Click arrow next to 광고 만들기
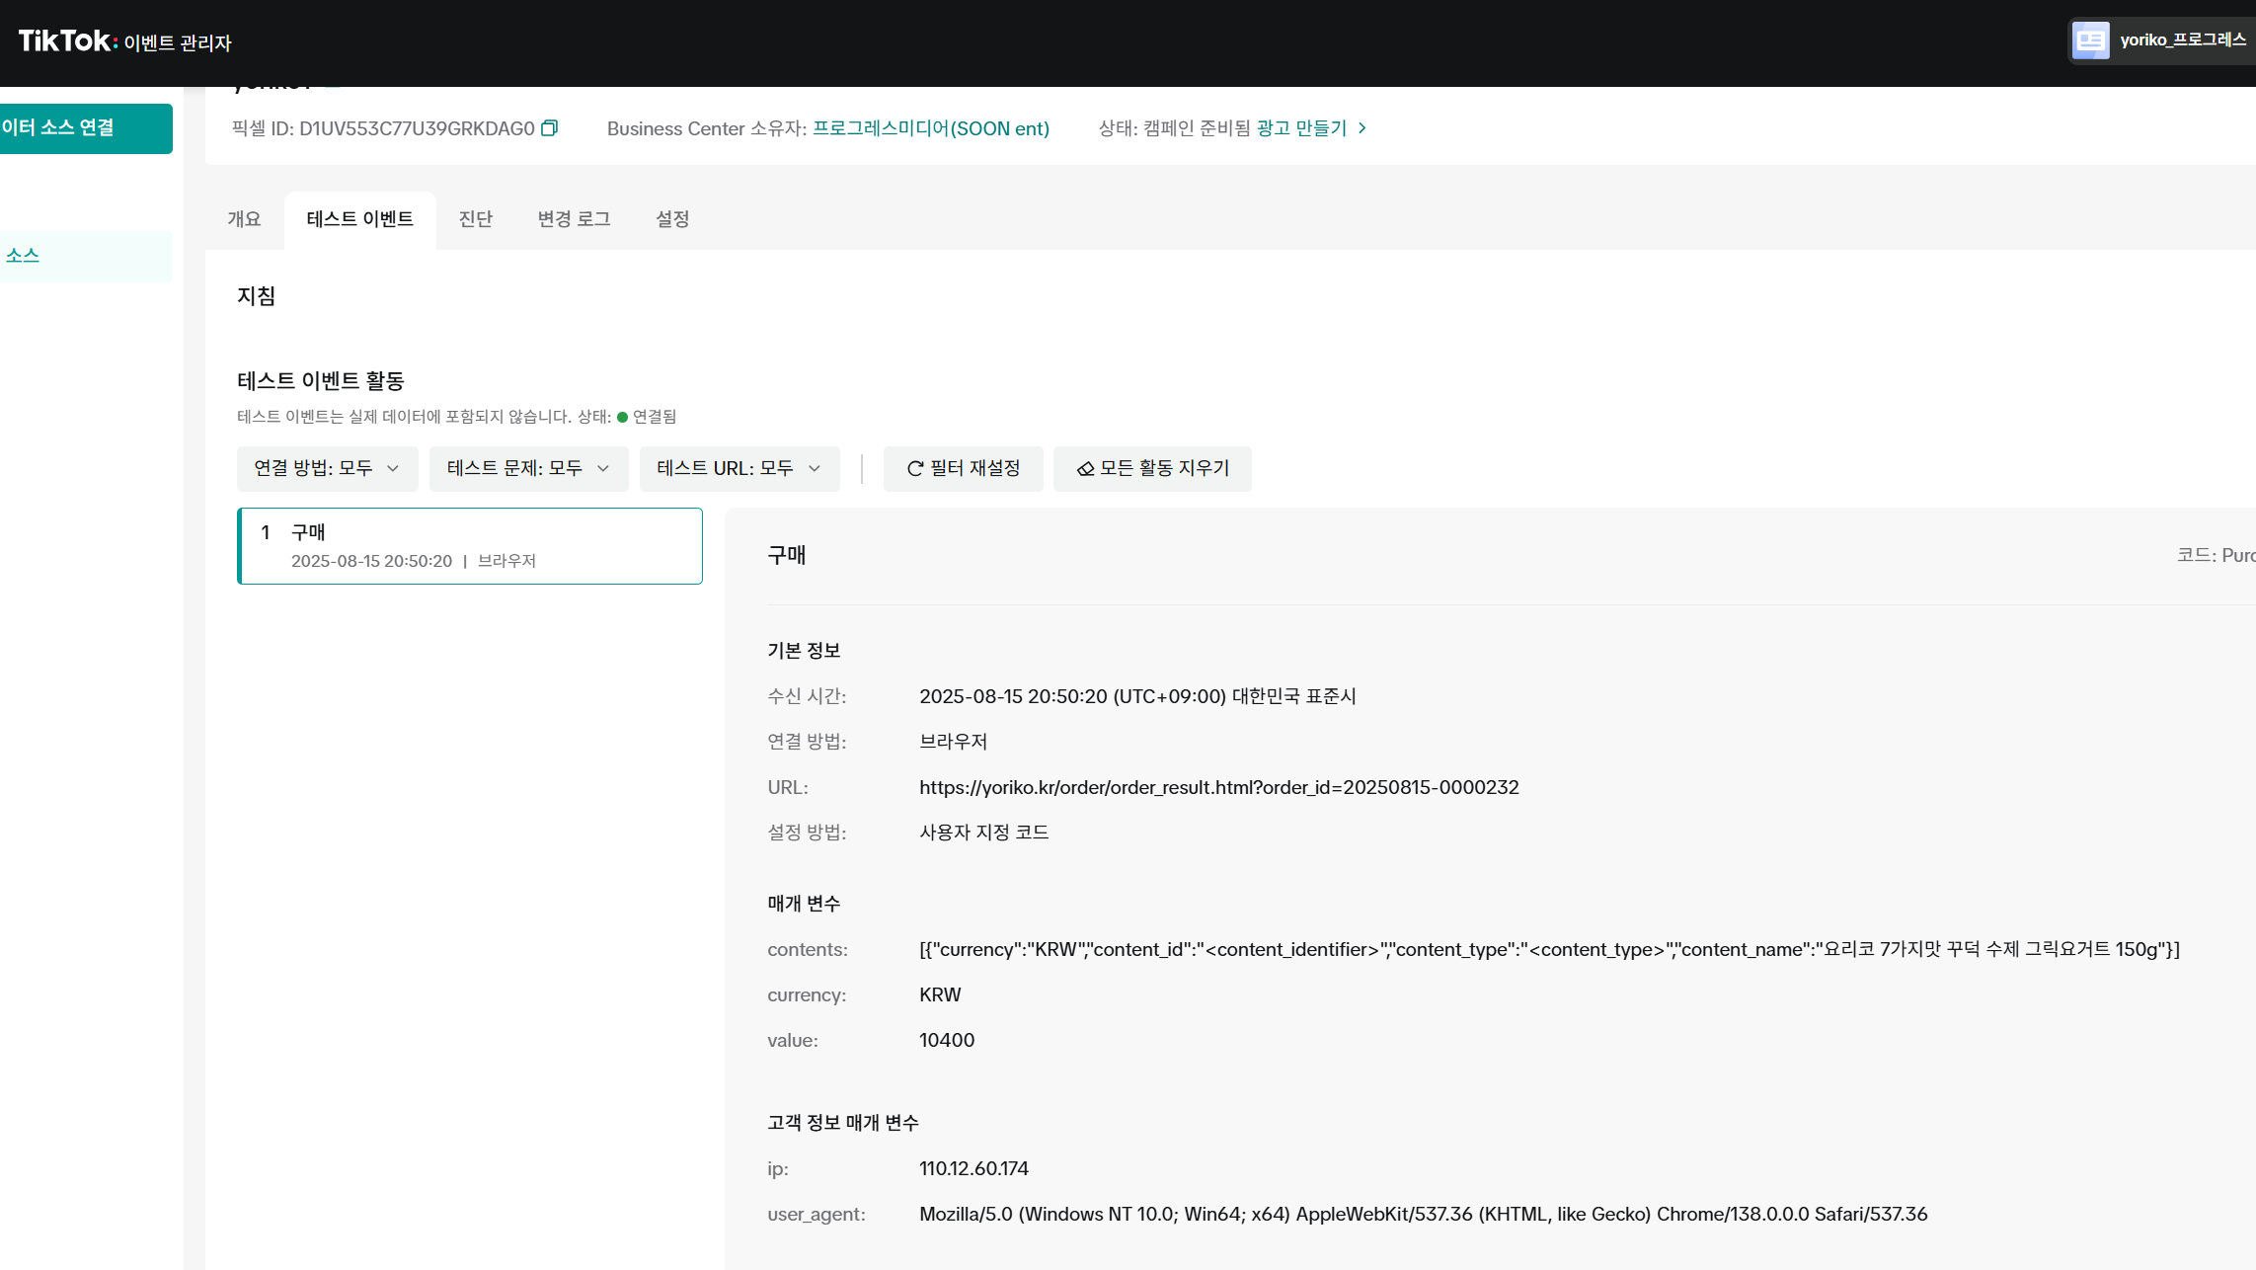2256x1270 pixels. pos(1362,128)
